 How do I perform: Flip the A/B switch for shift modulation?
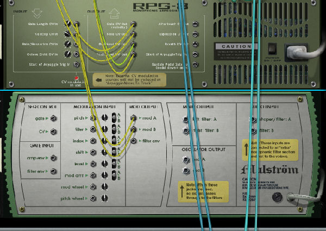[x=114, y=152]
